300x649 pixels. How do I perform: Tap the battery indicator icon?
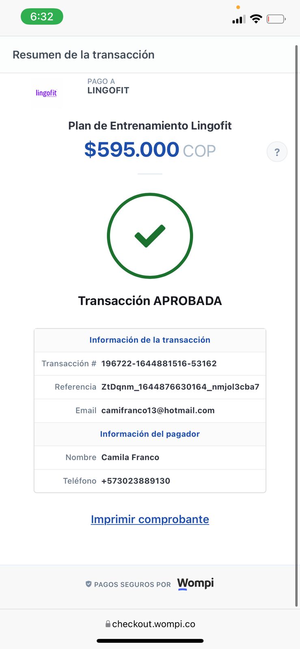276,19
